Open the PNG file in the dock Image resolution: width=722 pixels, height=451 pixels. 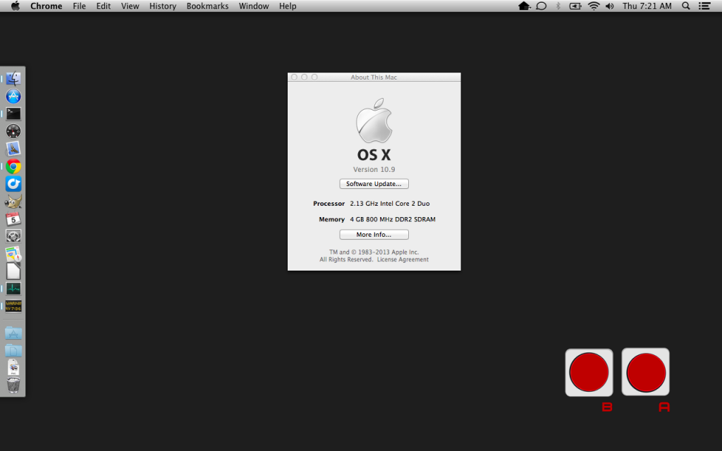pos(13,367)
